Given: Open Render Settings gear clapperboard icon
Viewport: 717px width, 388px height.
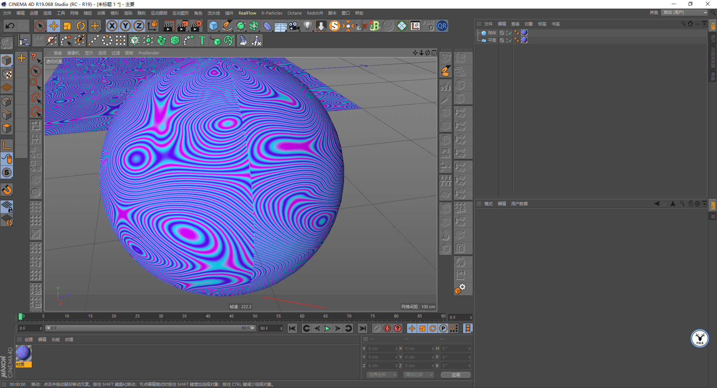Looking at the screenshot, I should click(196, 26).
